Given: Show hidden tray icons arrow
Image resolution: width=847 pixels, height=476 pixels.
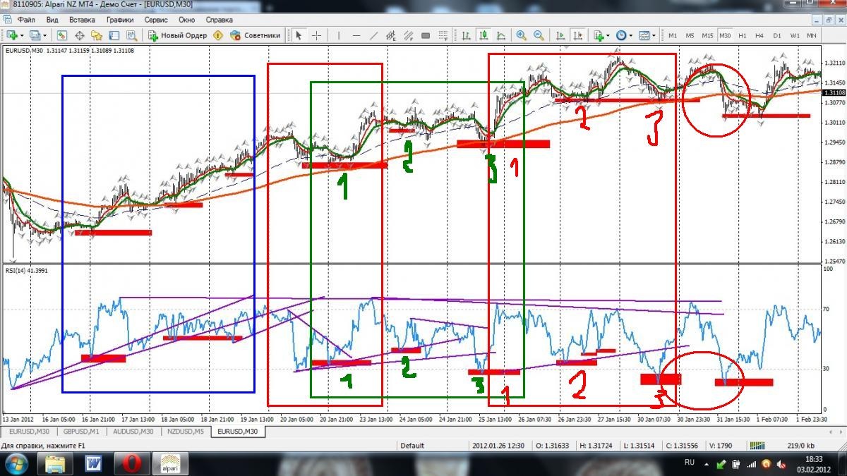Looking at the screenshot, I should coord(708,464).
